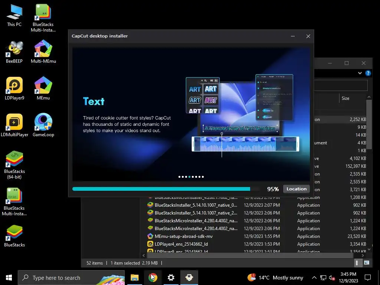The image size is (380, 285).
Task: Click the 4,102 KB size cell
Action: tap(358, 158)
